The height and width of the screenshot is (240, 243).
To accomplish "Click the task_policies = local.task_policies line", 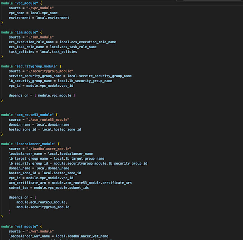I will (43, 52).
